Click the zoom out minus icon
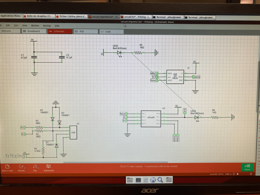The height and width of the screenshot is (195, 260). point(234,174)
